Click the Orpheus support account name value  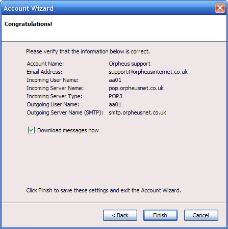click(130, 64)
